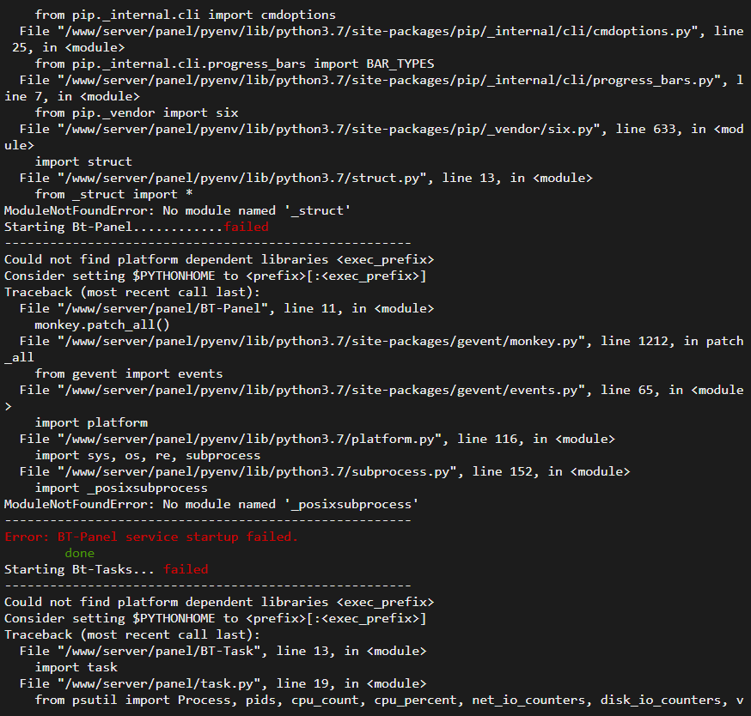Click the 'from pip._vendor import six' line
751x716 pixels.
[137, 112]
